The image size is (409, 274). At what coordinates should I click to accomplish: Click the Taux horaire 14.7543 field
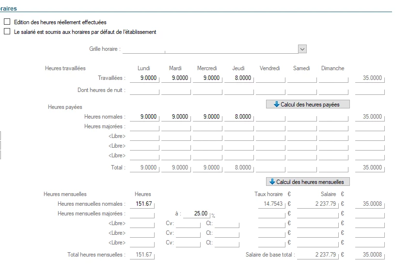[272, 204]
